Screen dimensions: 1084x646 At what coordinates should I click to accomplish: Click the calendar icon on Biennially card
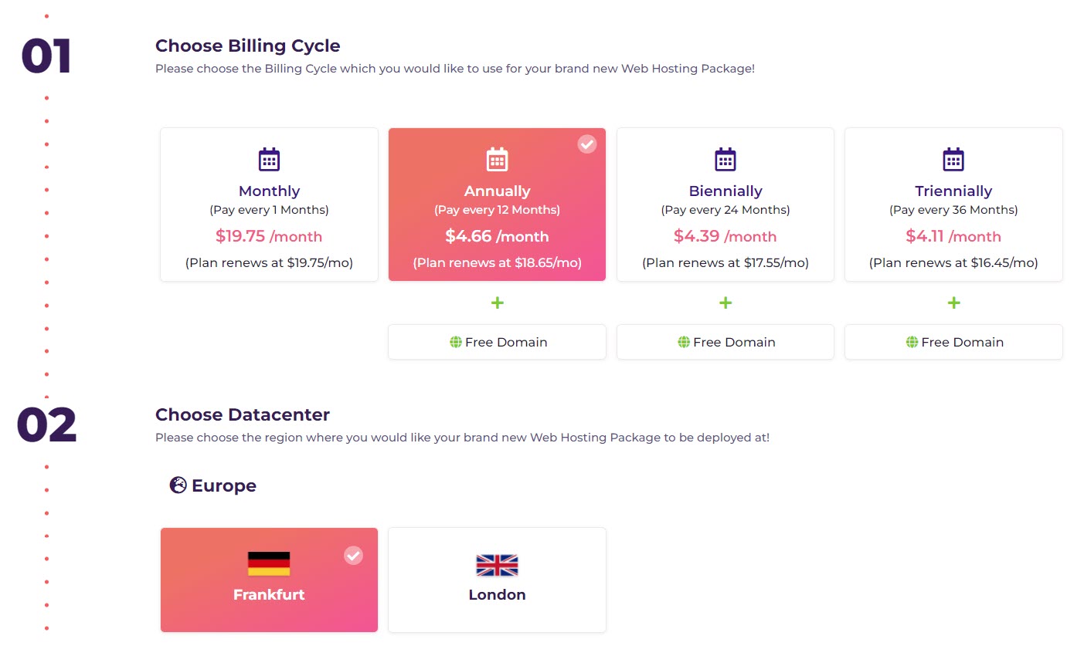pyautogui.click(x=725, y=160)
